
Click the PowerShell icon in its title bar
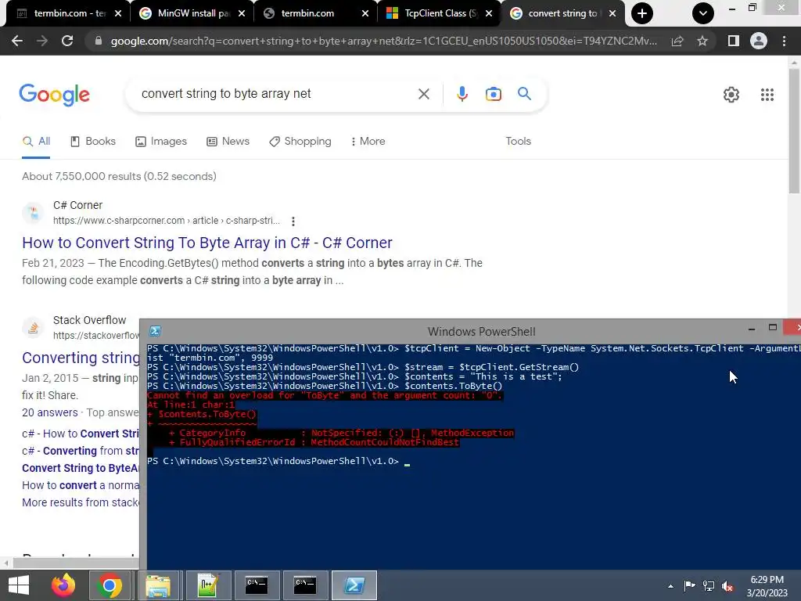pyautogui.click(x=155, y=331)
